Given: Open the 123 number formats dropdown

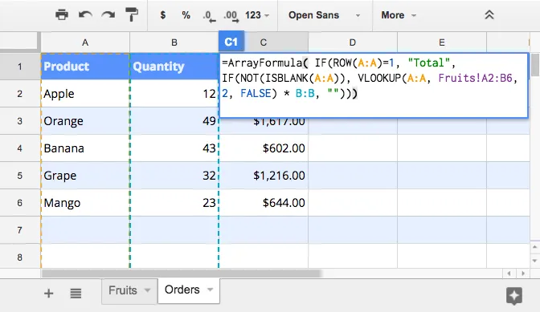Looking at the screenshot, I should pos(257,15).
